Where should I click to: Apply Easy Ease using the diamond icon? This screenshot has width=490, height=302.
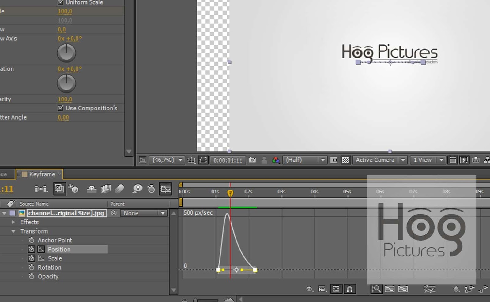point(456,289)
